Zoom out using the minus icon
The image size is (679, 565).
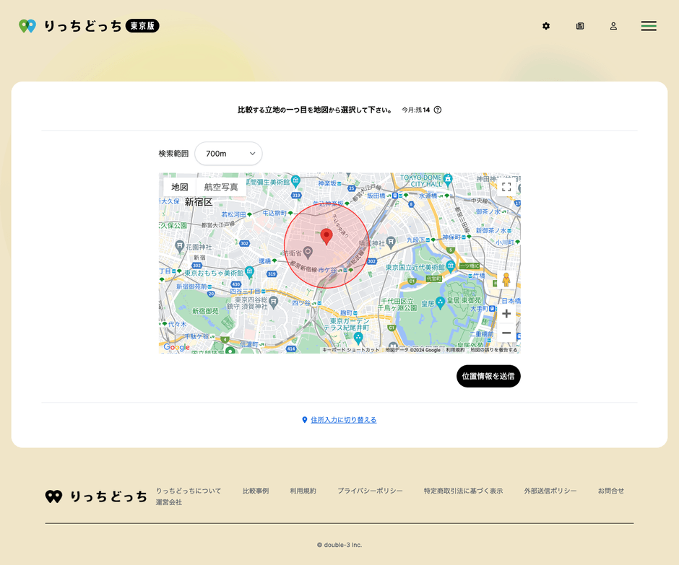click(506, 333)
